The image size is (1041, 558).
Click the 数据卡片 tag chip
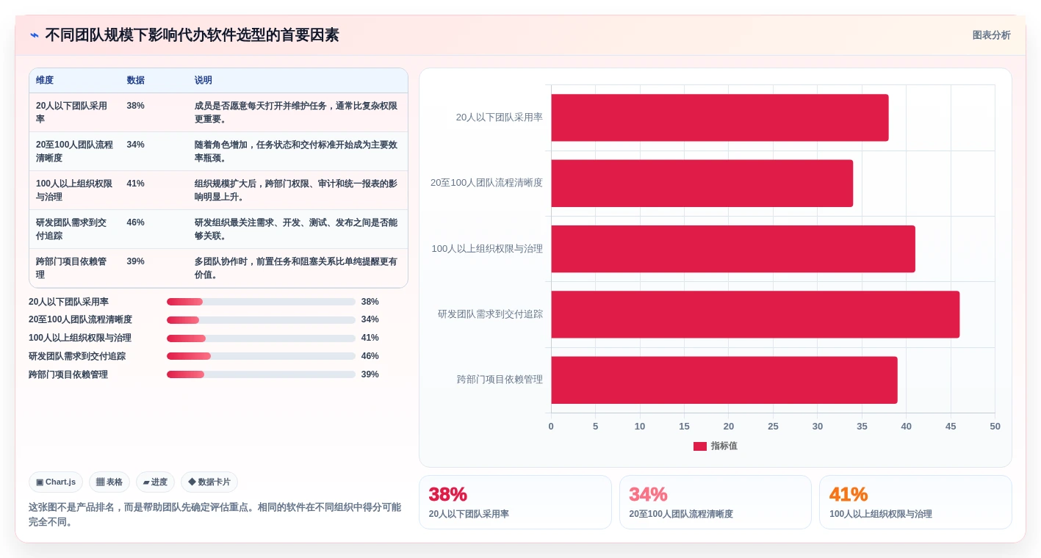click(209, 482)
